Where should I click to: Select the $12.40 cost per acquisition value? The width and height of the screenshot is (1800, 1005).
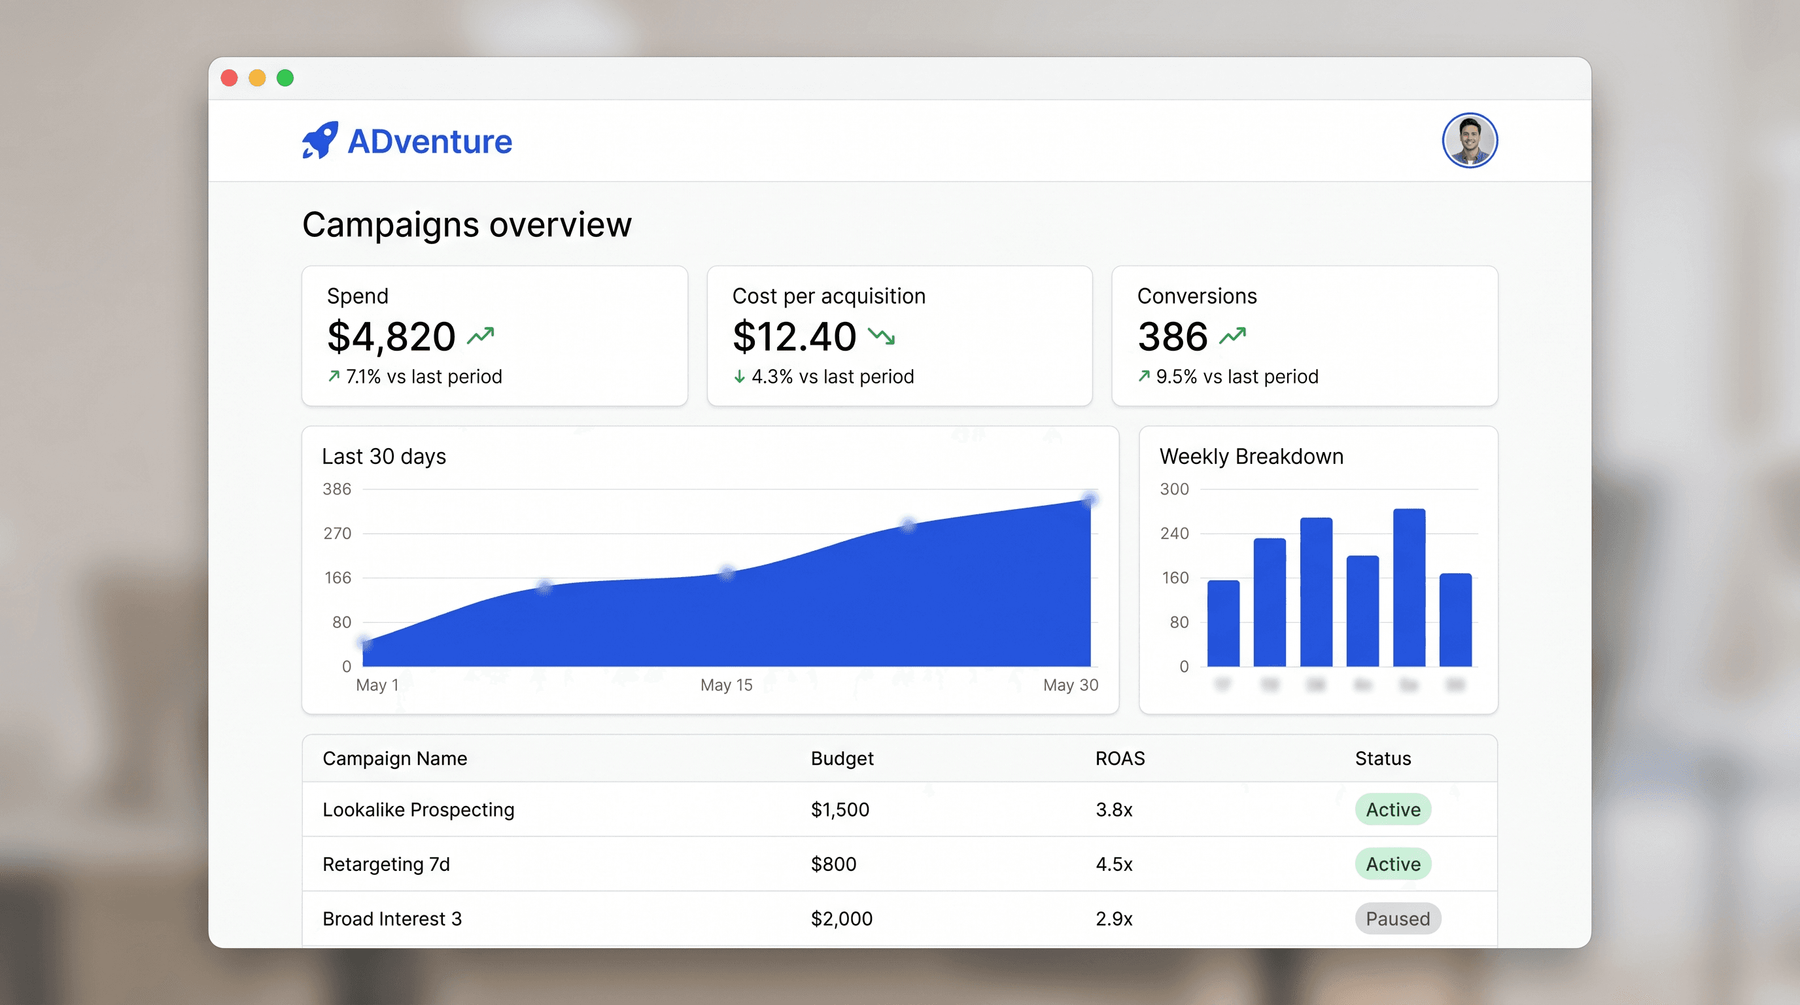point(795,337)
